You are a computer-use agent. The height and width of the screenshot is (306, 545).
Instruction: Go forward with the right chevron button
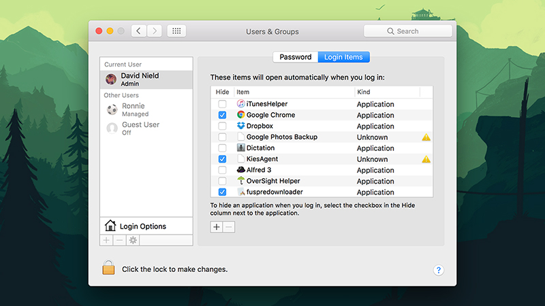[155, 31]
